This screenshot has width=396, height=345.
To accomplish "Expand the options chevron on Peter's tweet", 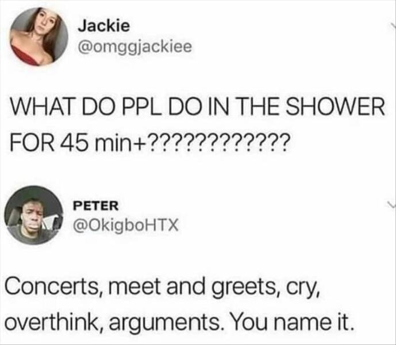I will coord(391,206).
